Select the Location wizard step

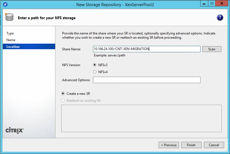click(13, 47)
